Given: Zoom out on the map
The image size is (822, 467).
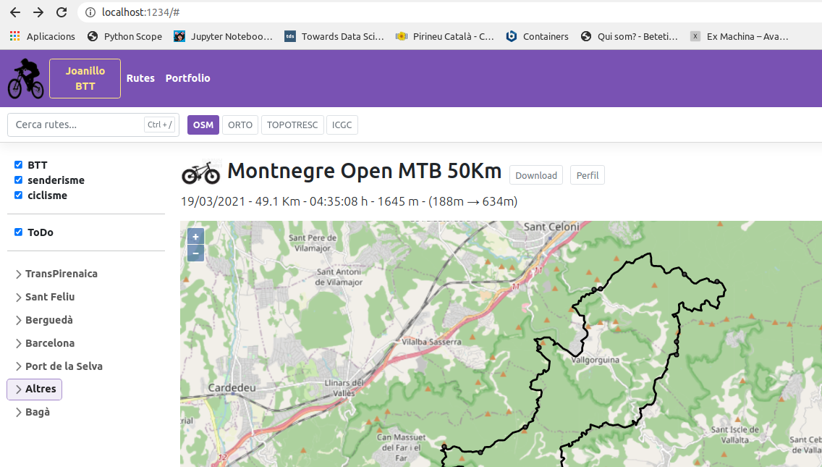Looking at the screenshot, I should 195,253.
